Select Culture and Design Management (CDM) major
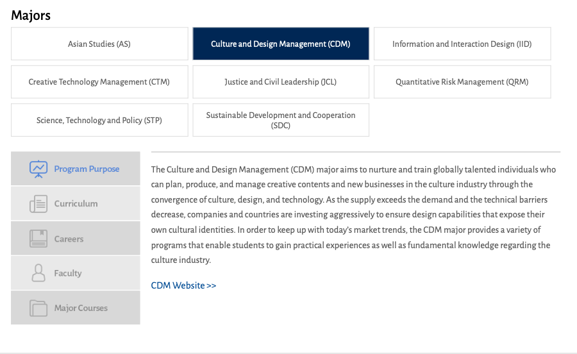Screen dimensions: 577x354 281,44
